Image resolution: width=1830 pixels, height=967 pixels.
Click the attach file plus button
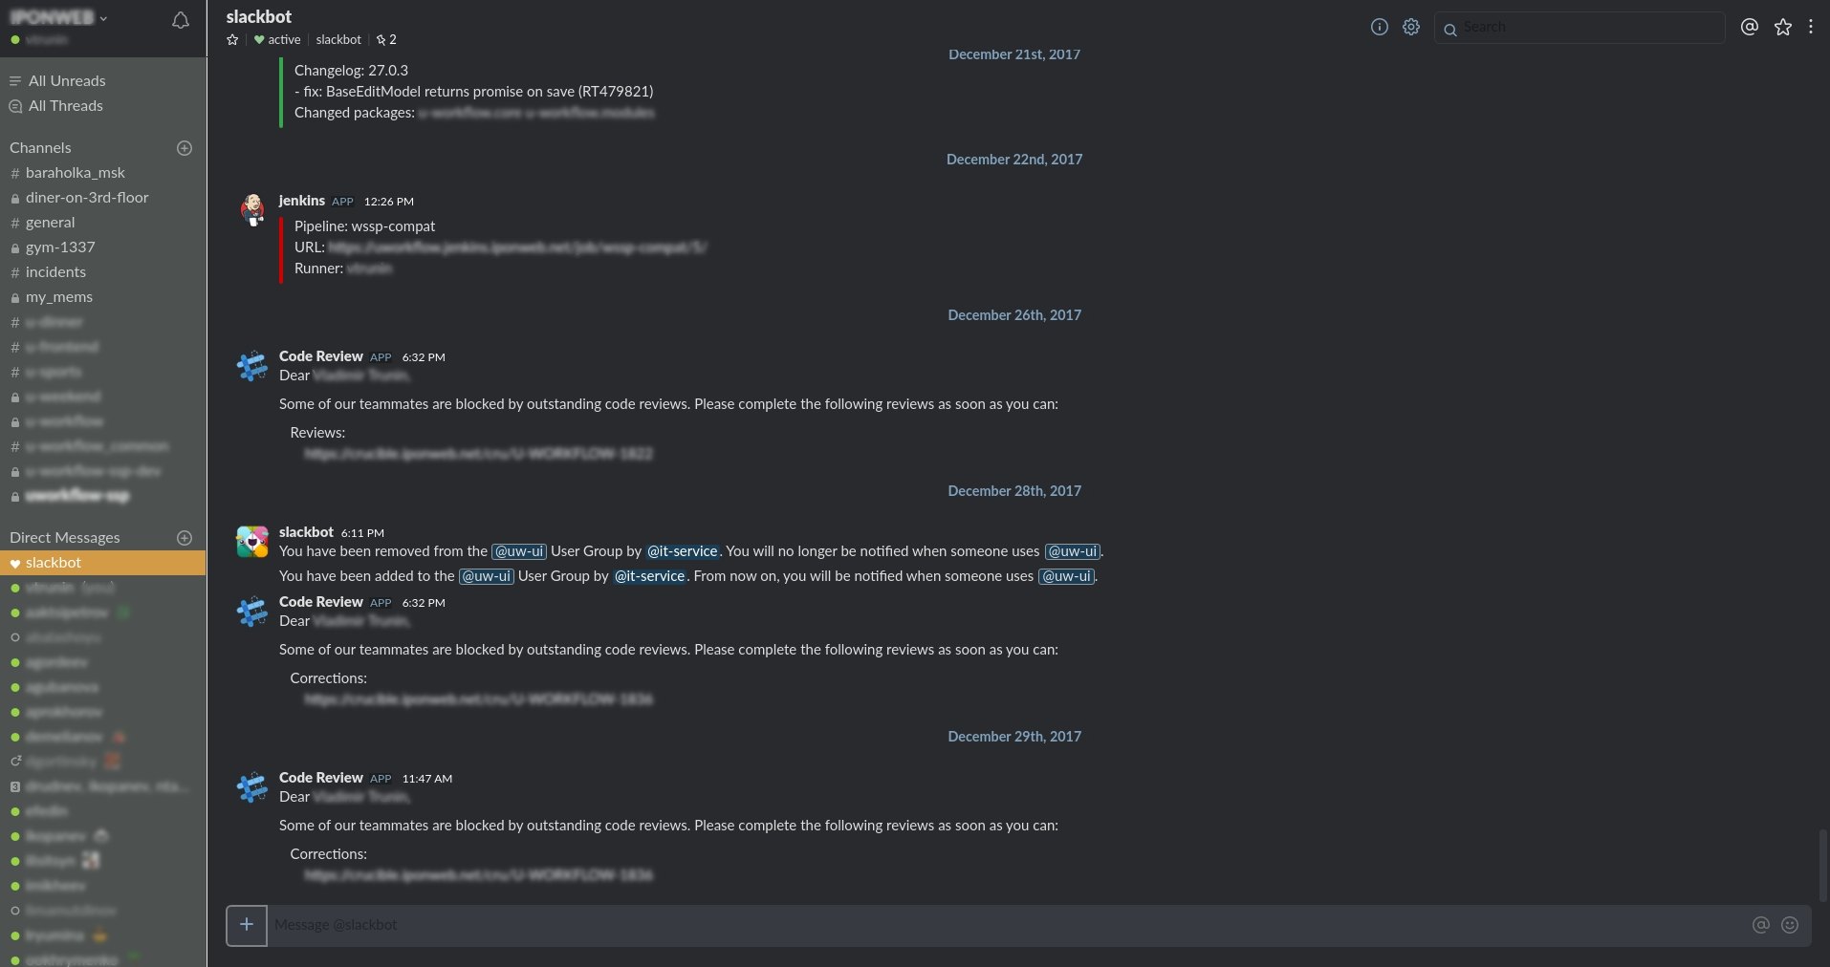click(247, 925)
